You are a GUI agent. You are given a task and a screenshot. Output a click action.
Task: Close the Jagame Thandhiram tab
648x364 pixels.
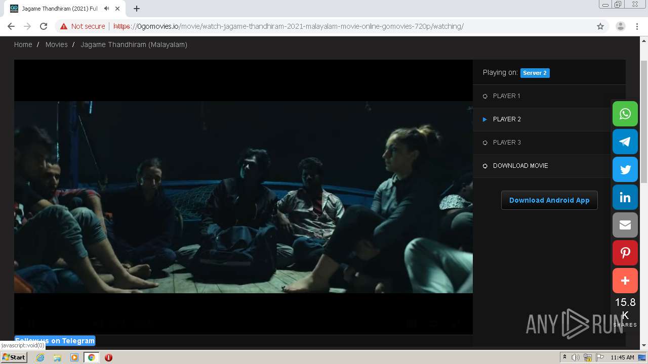pyautogui.click(x=118, y=9)
